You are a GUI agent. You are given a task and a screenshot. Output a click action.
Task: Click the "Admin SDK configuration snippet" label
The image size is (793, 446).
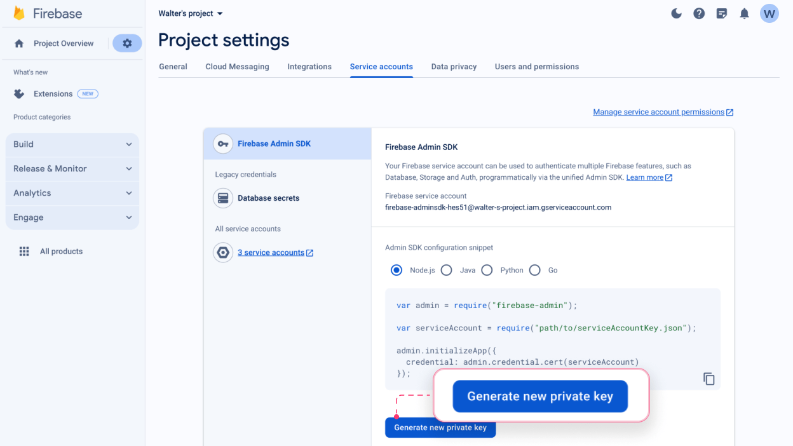tap(439, 248)
